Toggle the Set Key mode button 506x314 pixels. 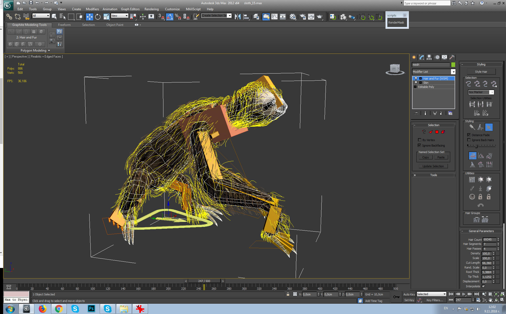[409, 300]
